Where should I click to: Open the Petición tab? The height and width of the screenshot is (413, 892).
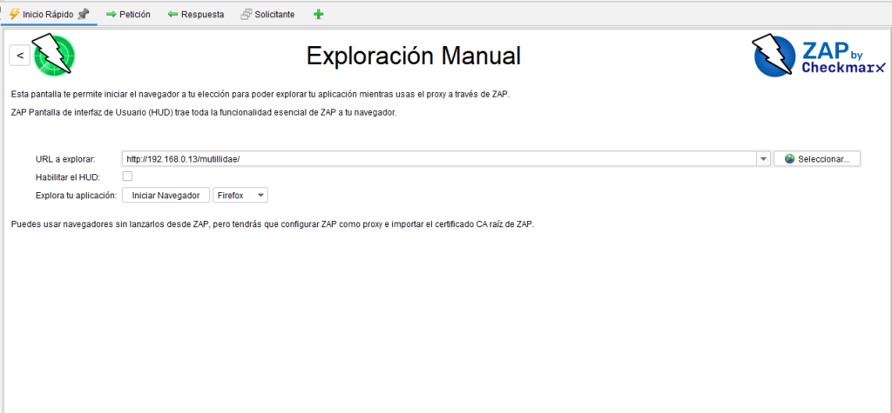click(x=135, y=15)
